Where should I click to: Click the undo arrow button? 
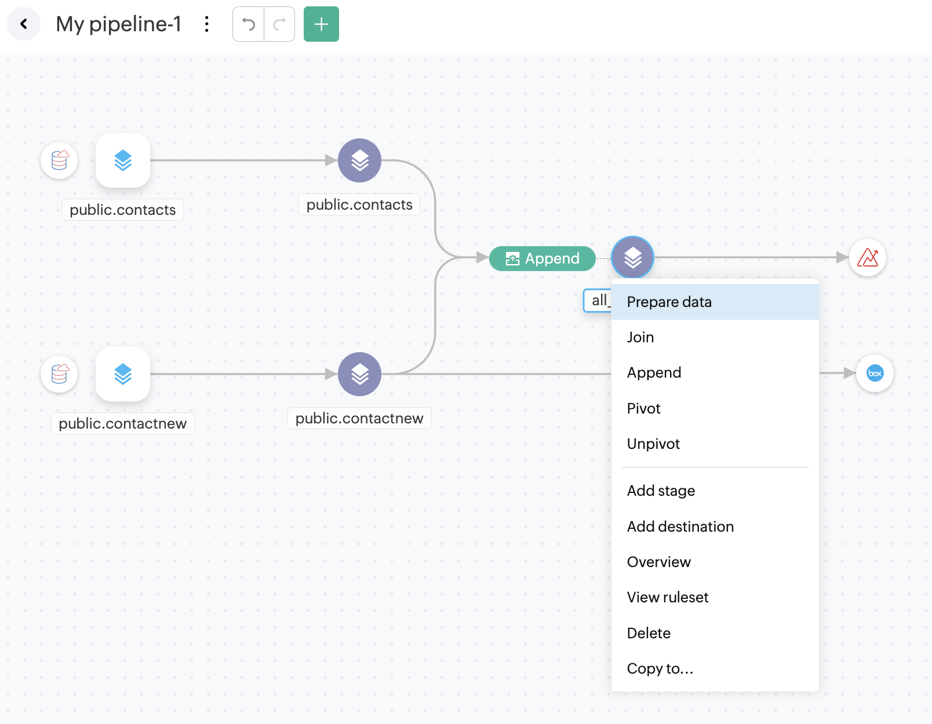[x=249, y=24]
